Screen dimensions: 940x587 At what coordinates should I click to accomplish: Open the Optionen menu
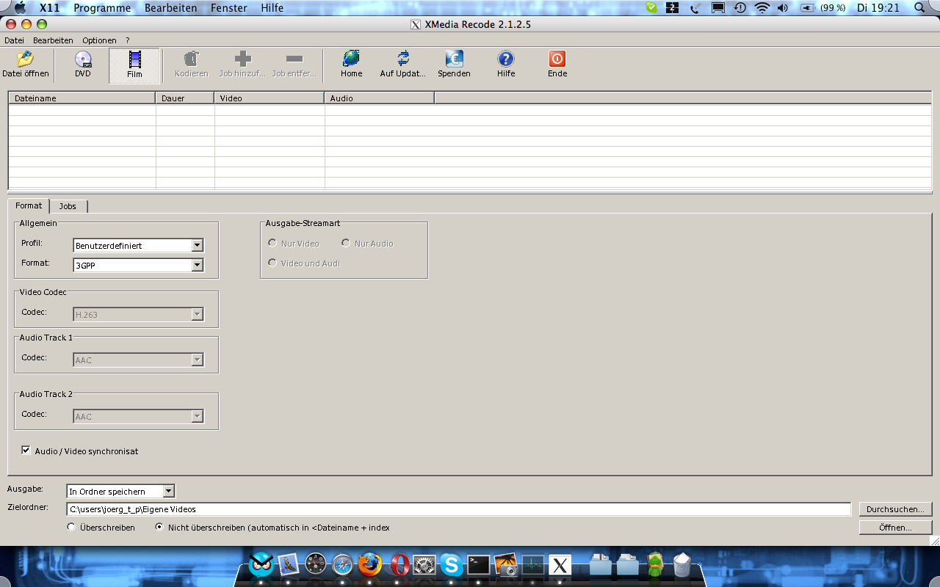click(99, 40)
